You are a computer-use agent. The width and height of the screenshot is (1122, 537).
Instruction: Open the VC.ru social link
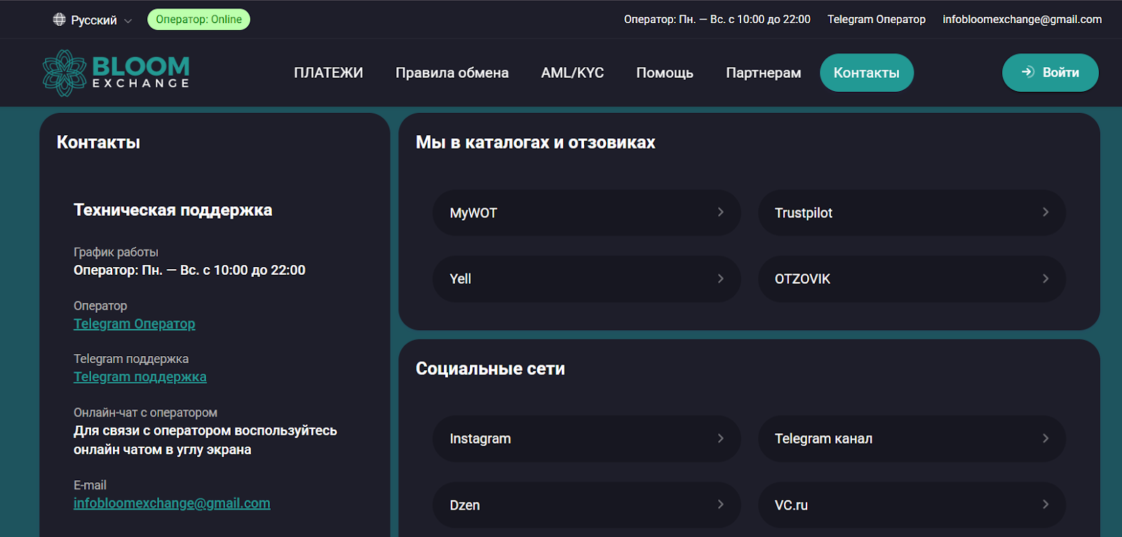click(x=912, y=505)
